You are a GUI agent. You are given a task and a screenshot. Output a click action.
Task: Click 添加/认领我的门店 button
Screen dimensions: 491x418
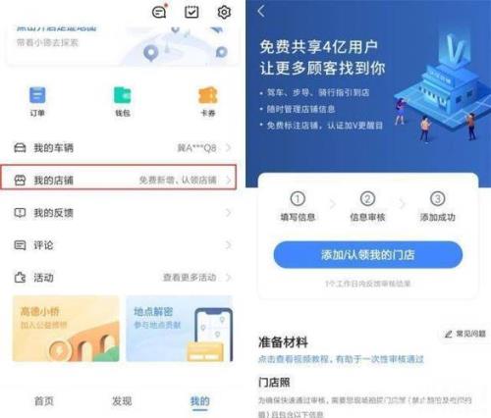point(368,255)
